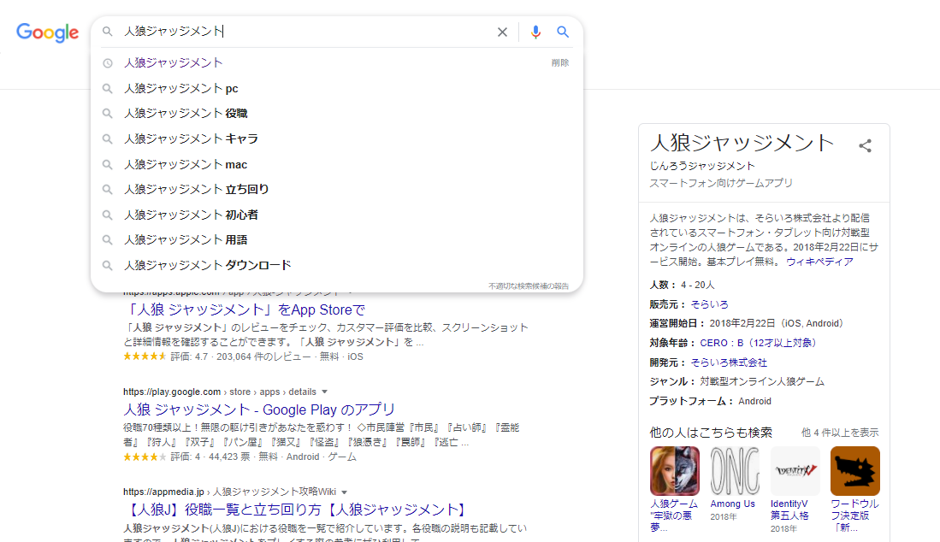Expand dropdown arrow next to play.google.com URL
The width and height of the screenshot is (940, 542).
[324, 392]
